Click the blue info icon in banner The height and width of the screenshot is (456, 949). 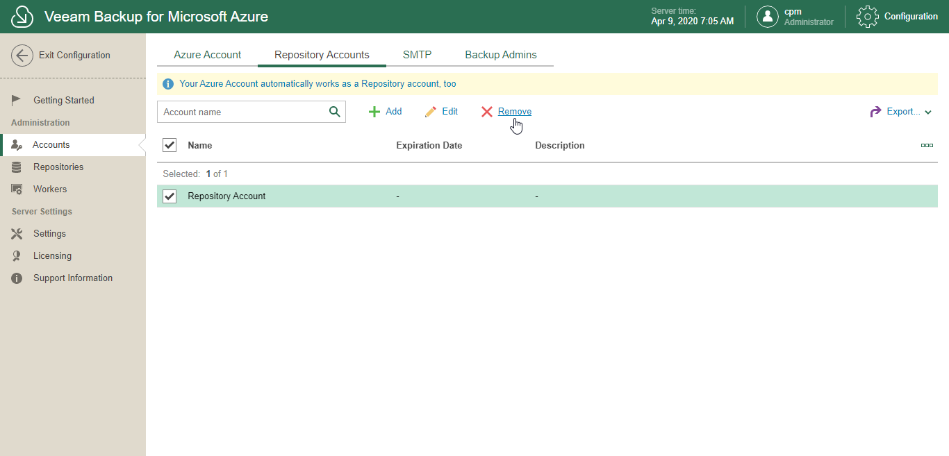coord(168,84)
